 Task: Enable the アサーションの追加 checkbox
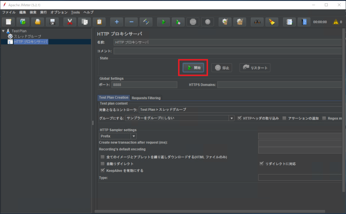285,118
